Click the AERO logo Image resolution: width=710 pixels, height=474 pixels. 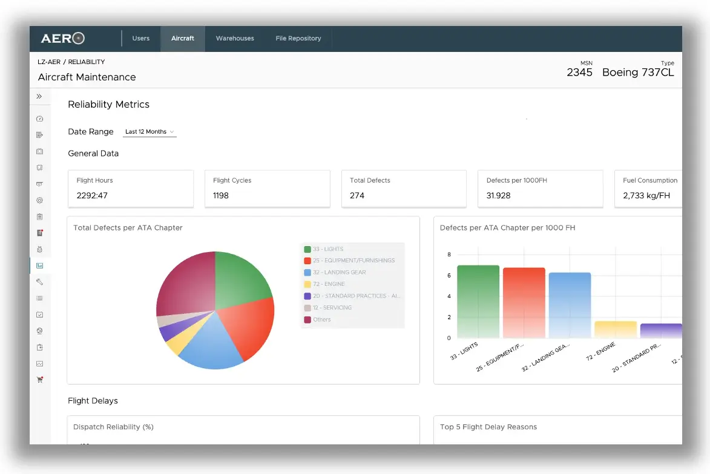click(x=63, y=39)
